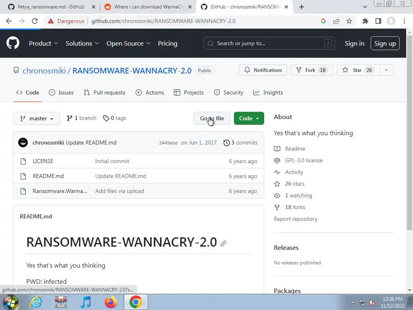This screenshot has width=413, height=310.
Task: Click Report repository
Action: point(296,219)
